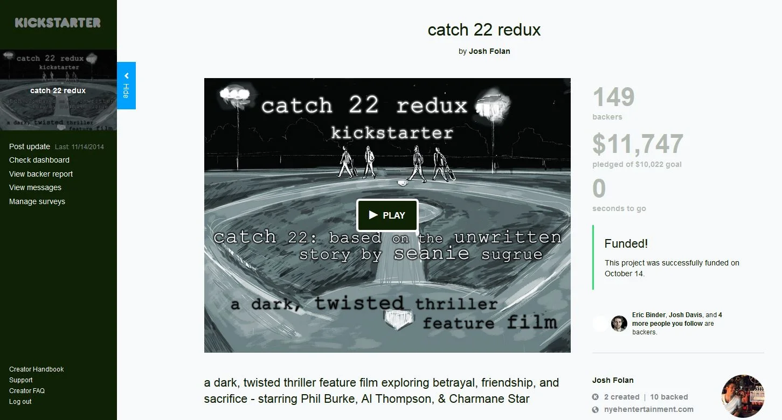Visit nyehentertainment.com website link
Image resolution: width=782 pixels, height=420 pixels.
tap(649, 409)
